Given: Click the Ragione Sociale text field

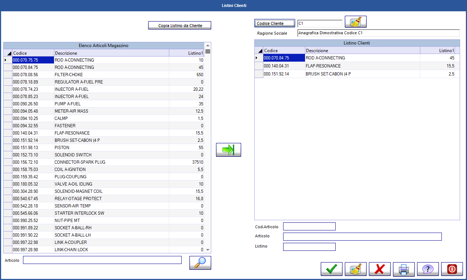Looking at the screenshot, I should coord(378,33).
